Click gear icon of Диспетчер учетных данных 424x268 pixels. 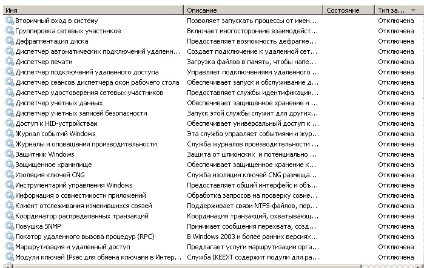point(10,103)
